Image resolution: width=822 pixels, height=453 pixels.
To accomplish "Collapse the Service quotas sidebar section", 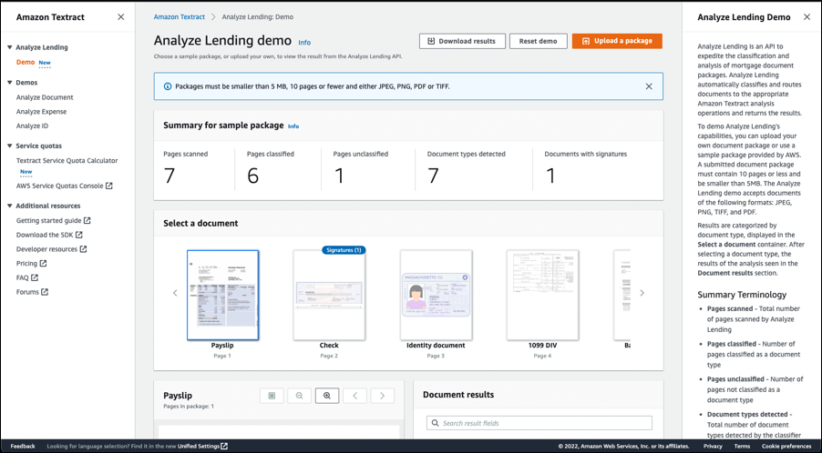I will point(10,146).
